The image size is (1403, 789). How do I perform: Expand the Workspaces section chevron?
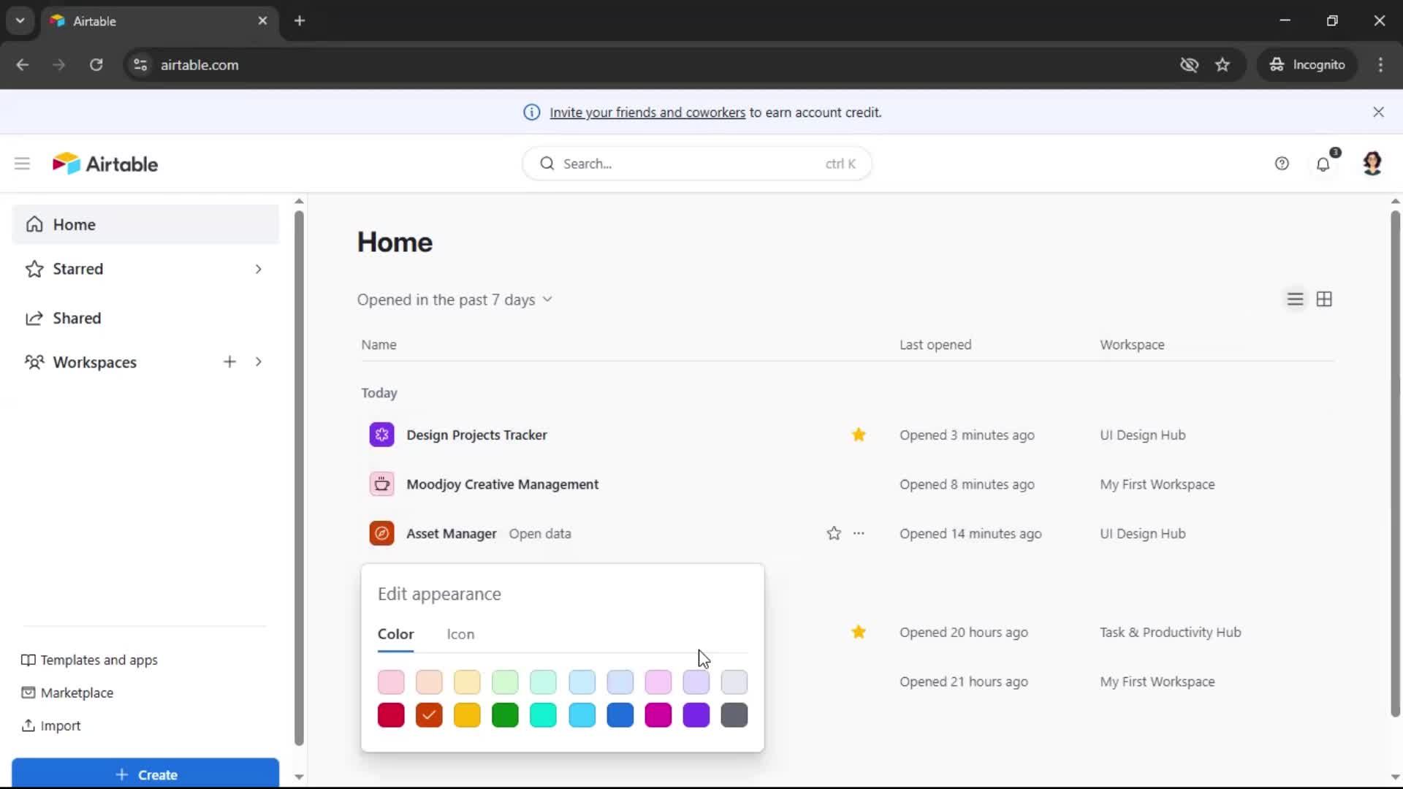pos(258,362)
